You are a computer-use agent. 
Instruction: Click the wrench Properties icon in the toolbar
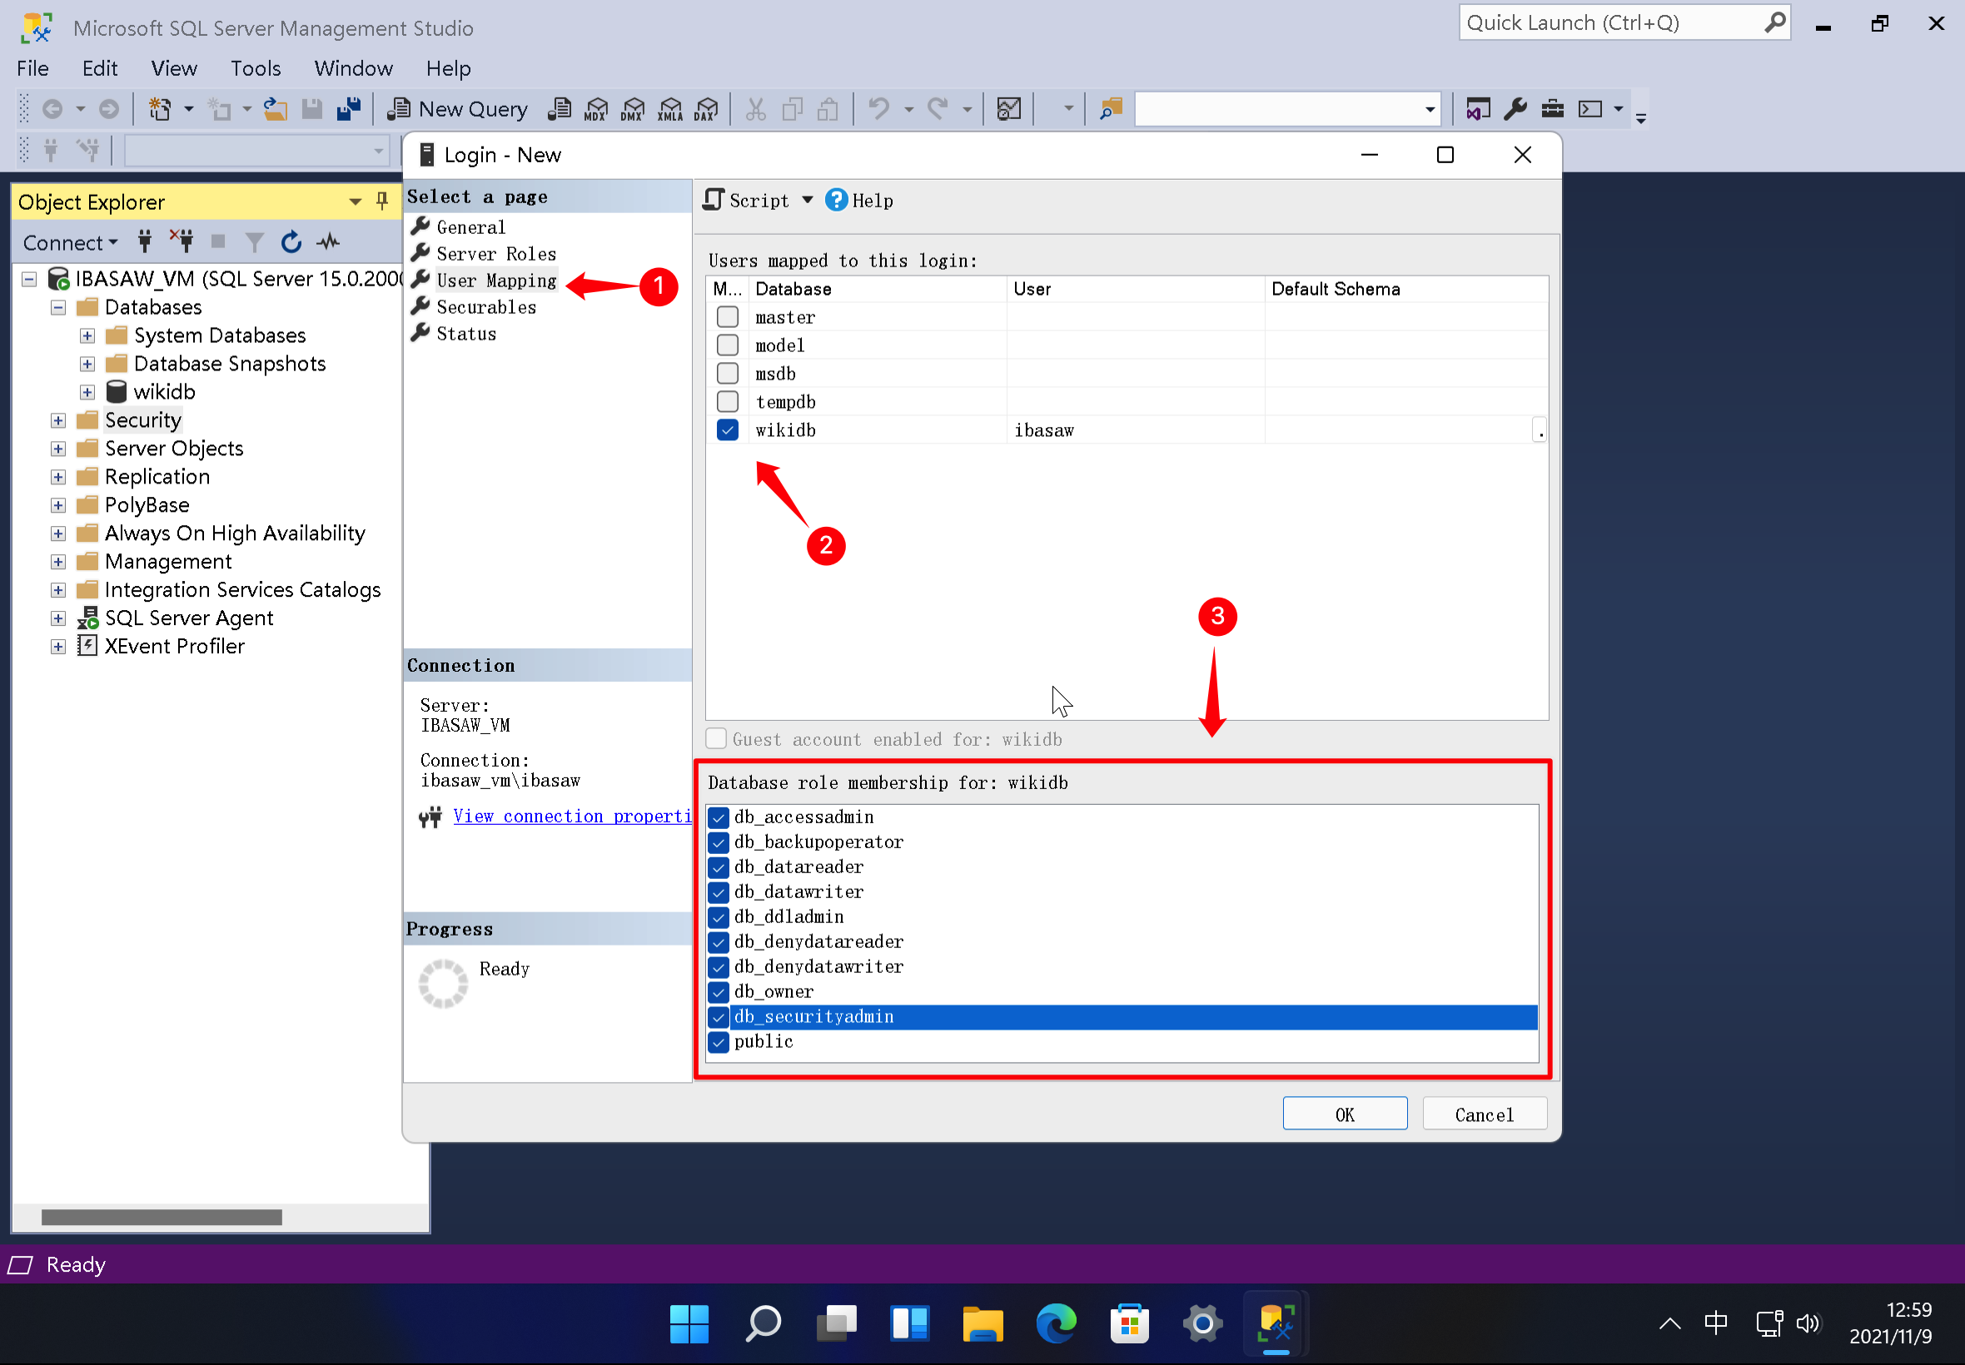[1515, 109]
